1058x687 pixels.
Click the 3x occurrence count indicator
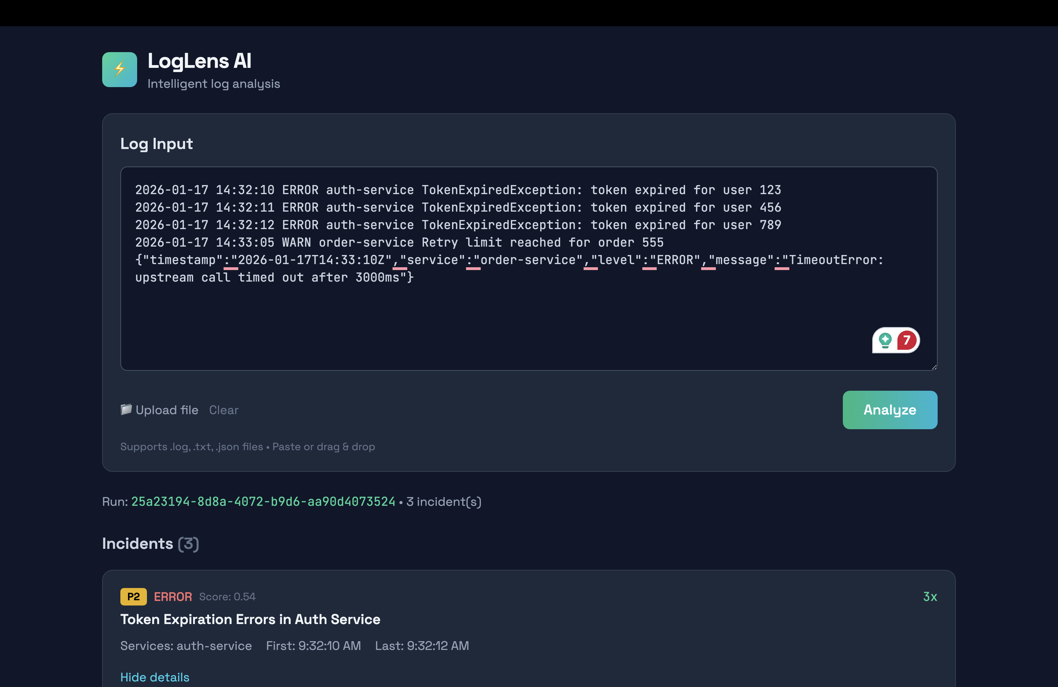930,596
